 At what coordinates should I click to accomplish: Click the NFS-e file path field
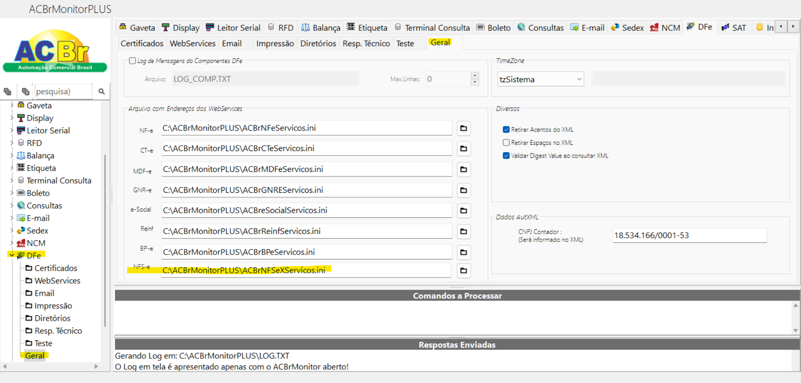307,270
